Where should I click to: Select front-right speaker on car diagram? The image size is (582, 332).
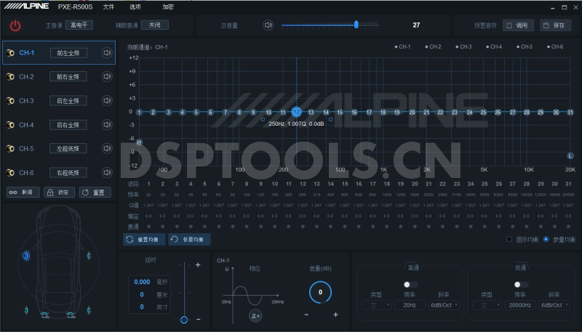[89, 255]
